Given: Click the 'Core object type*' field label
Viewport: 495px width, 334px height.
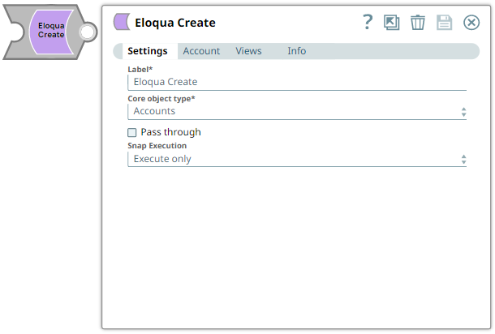Looking at the screenshot, I should pyautogui.click(x=161, y=98).
